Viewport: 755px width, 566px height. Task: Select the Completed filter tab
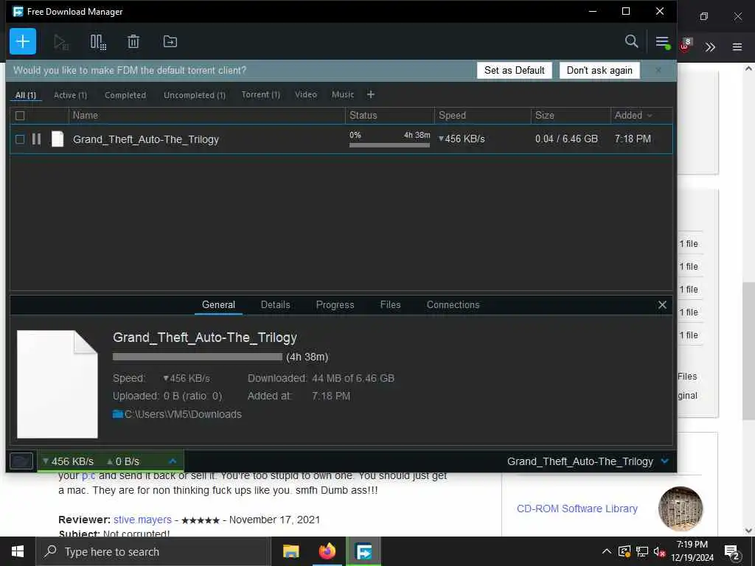tap(125, 95)
